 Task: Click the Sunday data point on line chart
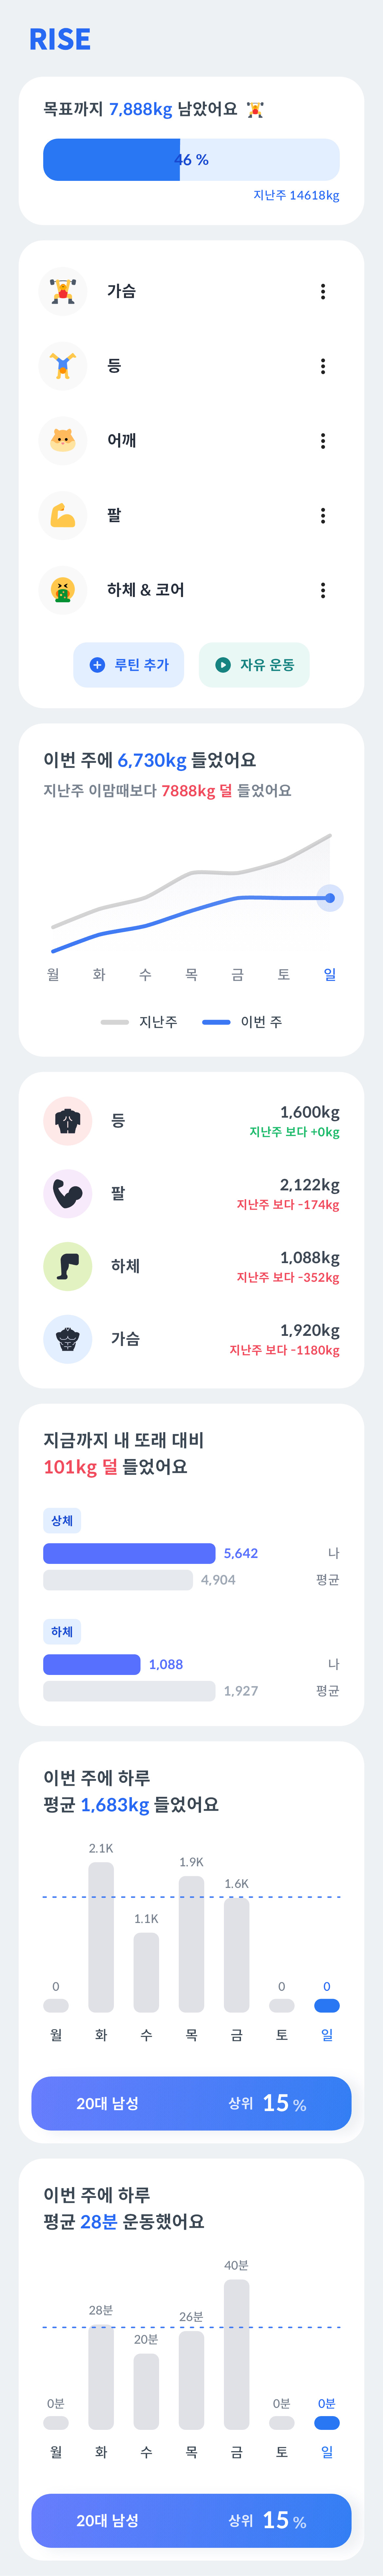[x=330, y=898]
